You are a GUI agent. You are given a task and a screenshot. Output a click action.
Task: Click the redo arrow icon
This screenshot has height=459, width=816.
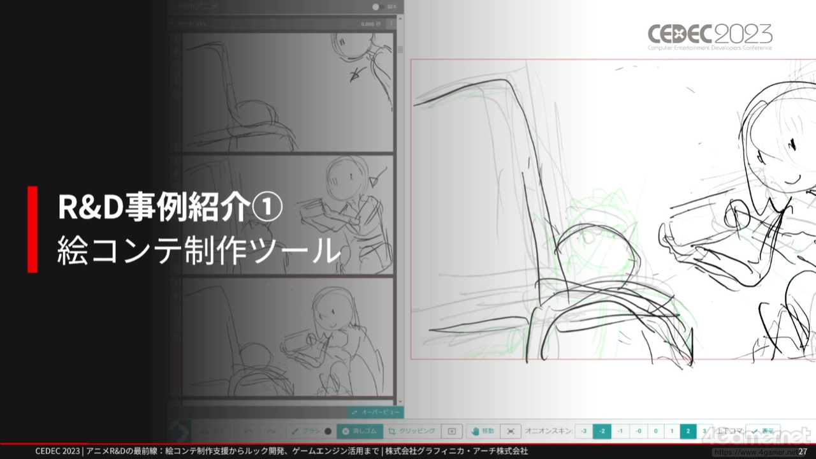(x=271, y=431)
